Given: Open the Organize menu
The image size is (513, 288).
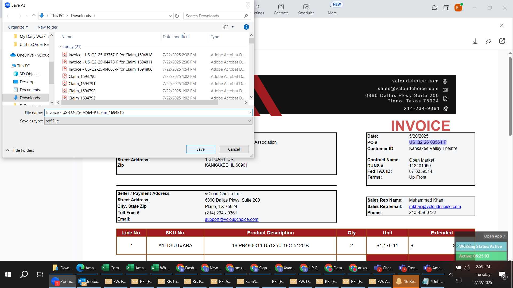Looking at the screenshot, I should pyautogui.click(x=18, y=27).
